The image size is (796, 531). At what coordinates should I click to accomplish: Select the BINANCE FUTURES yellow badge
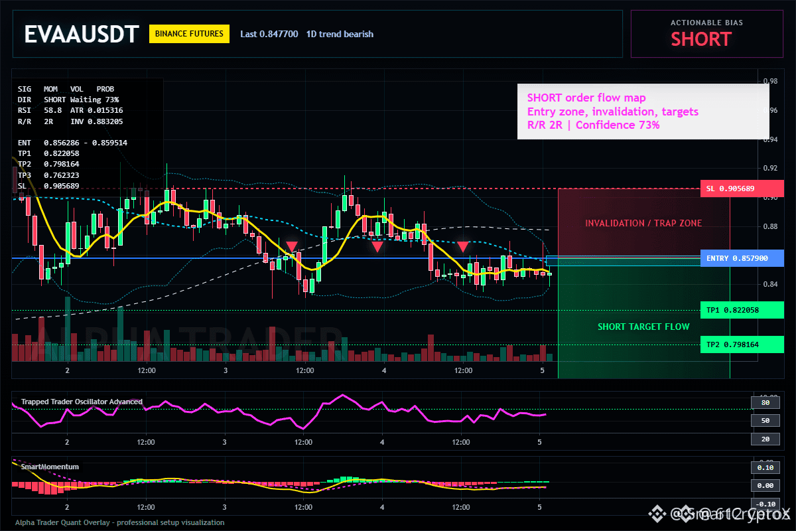(189, 34)
